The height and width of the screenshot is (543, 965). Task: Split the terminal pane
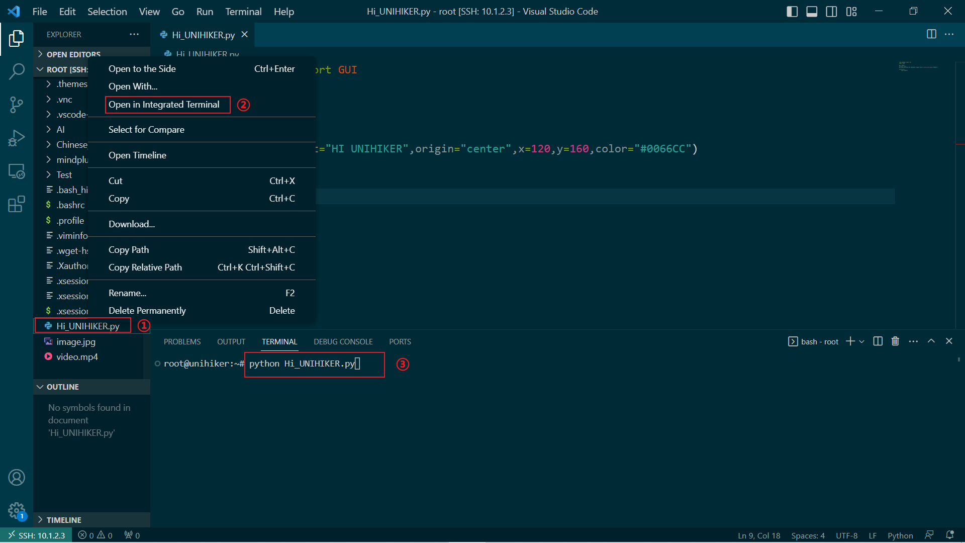tap(878, 341)
